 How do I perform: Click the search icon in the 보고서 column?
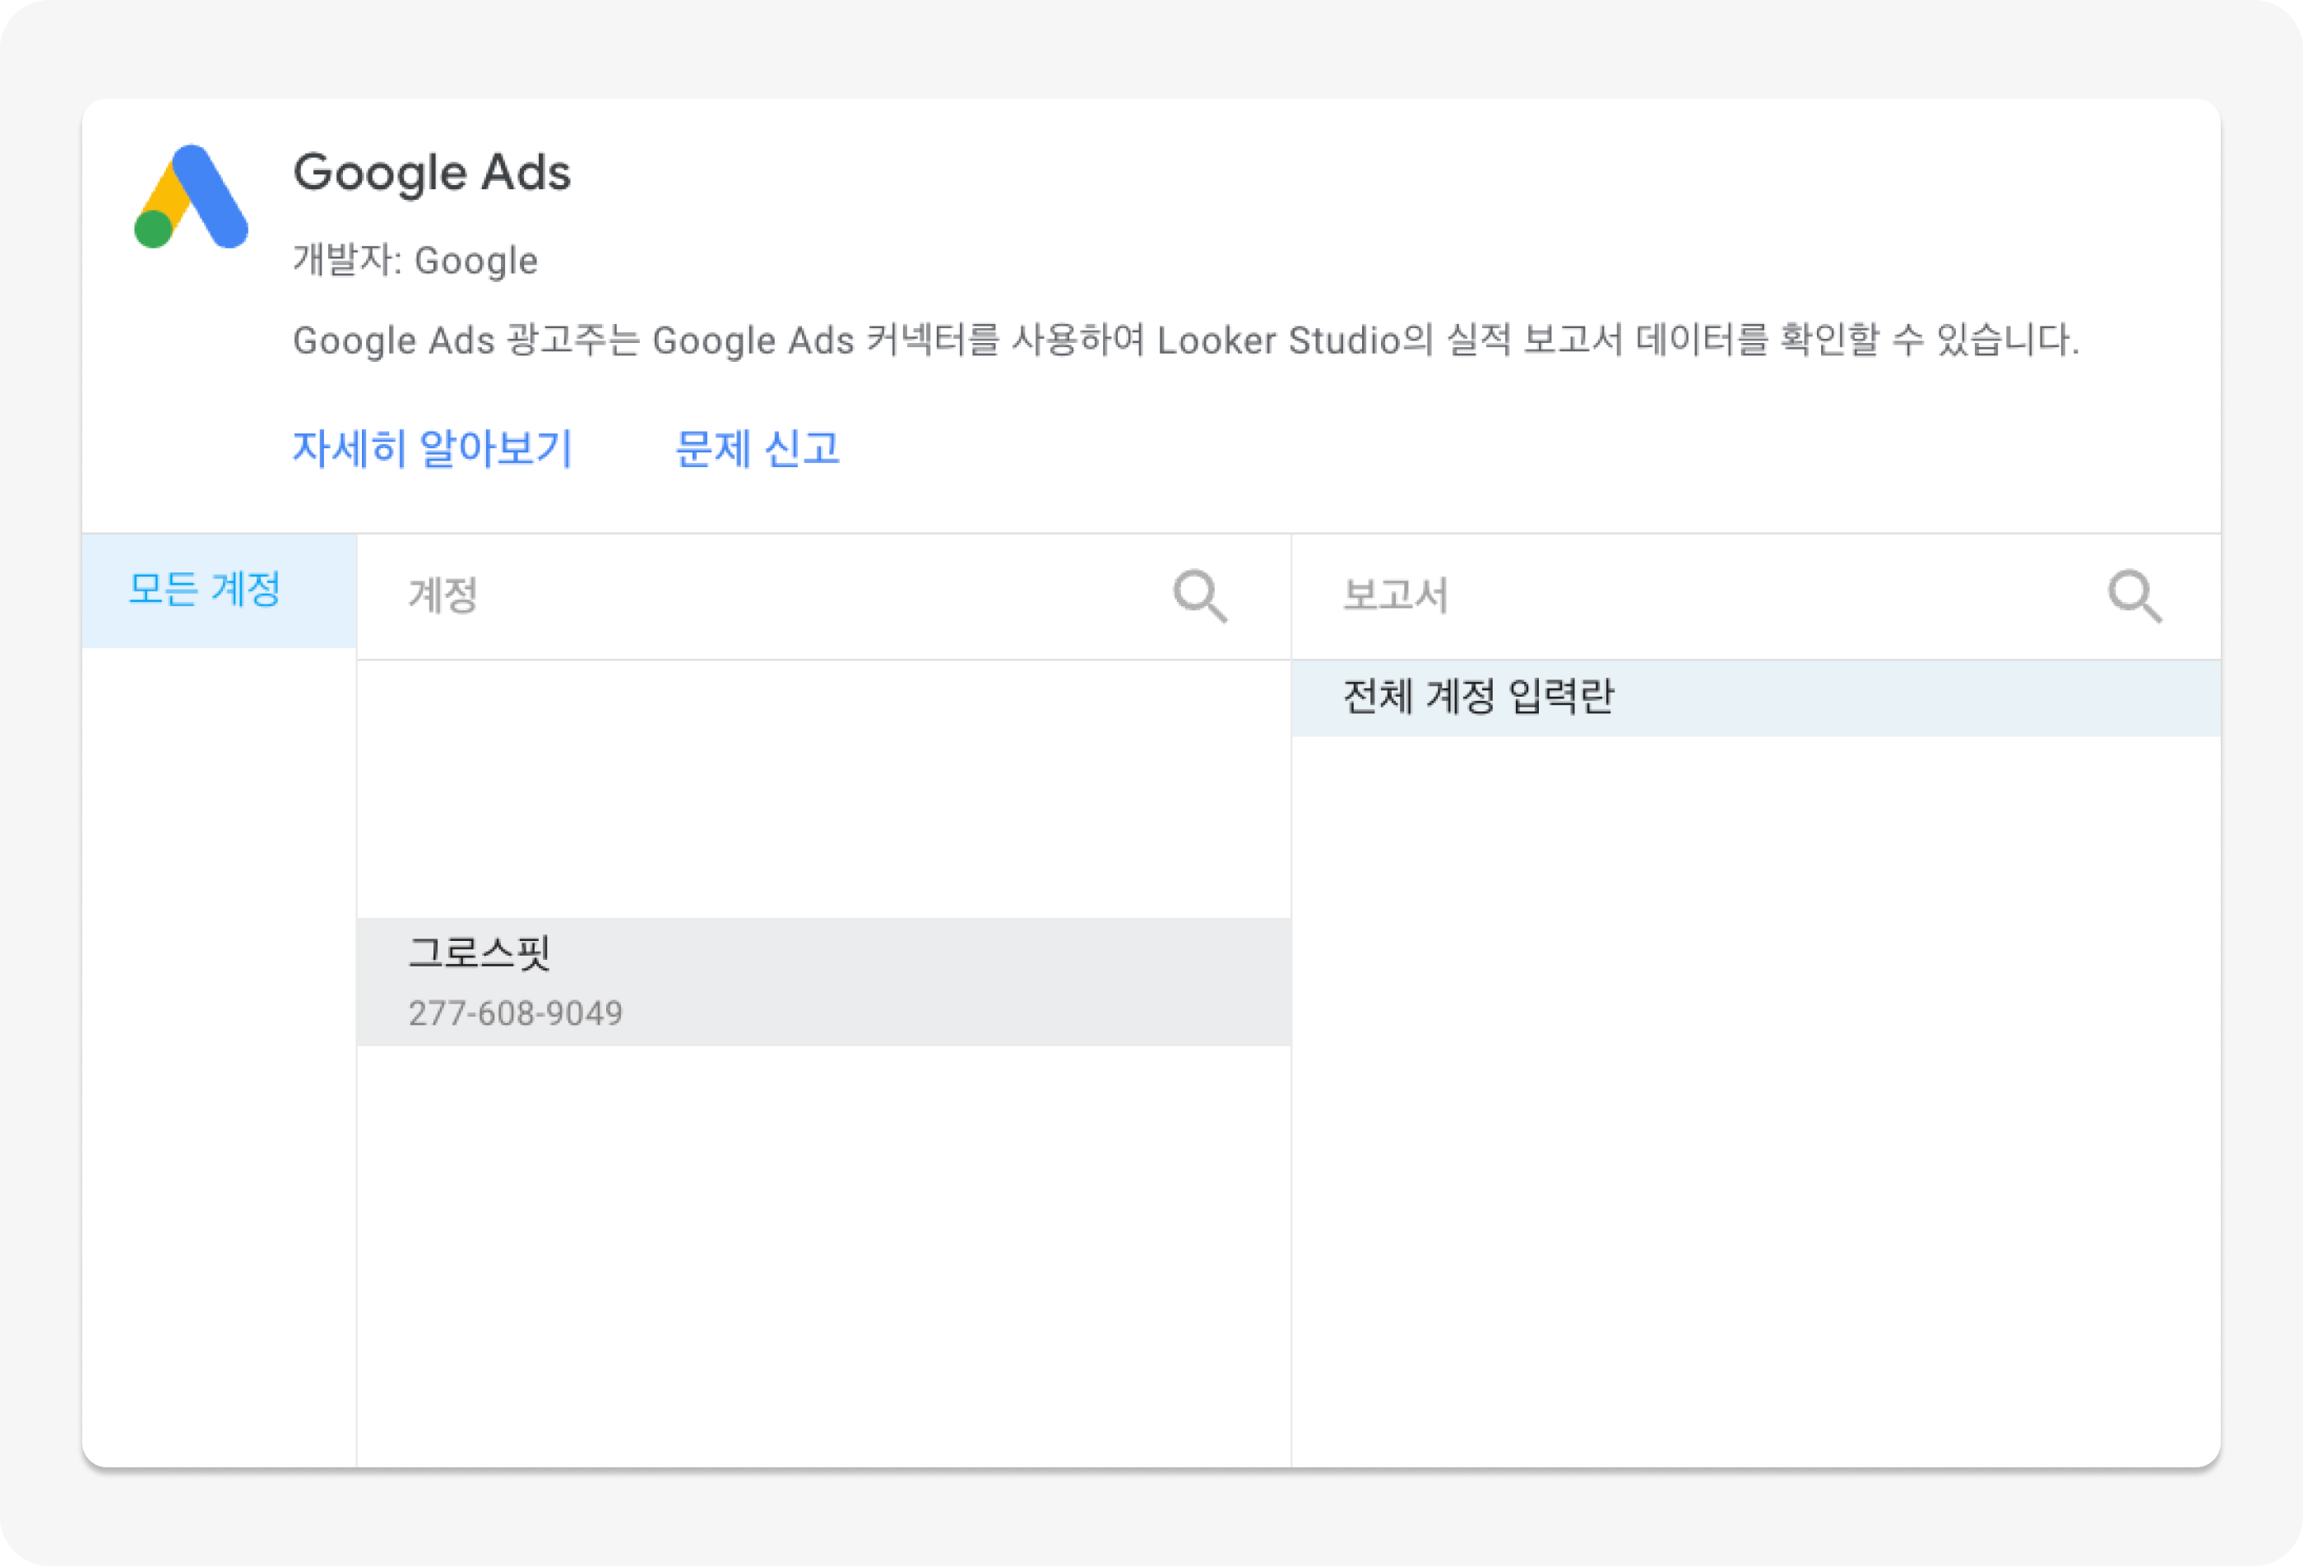[x=2134, y=595]
